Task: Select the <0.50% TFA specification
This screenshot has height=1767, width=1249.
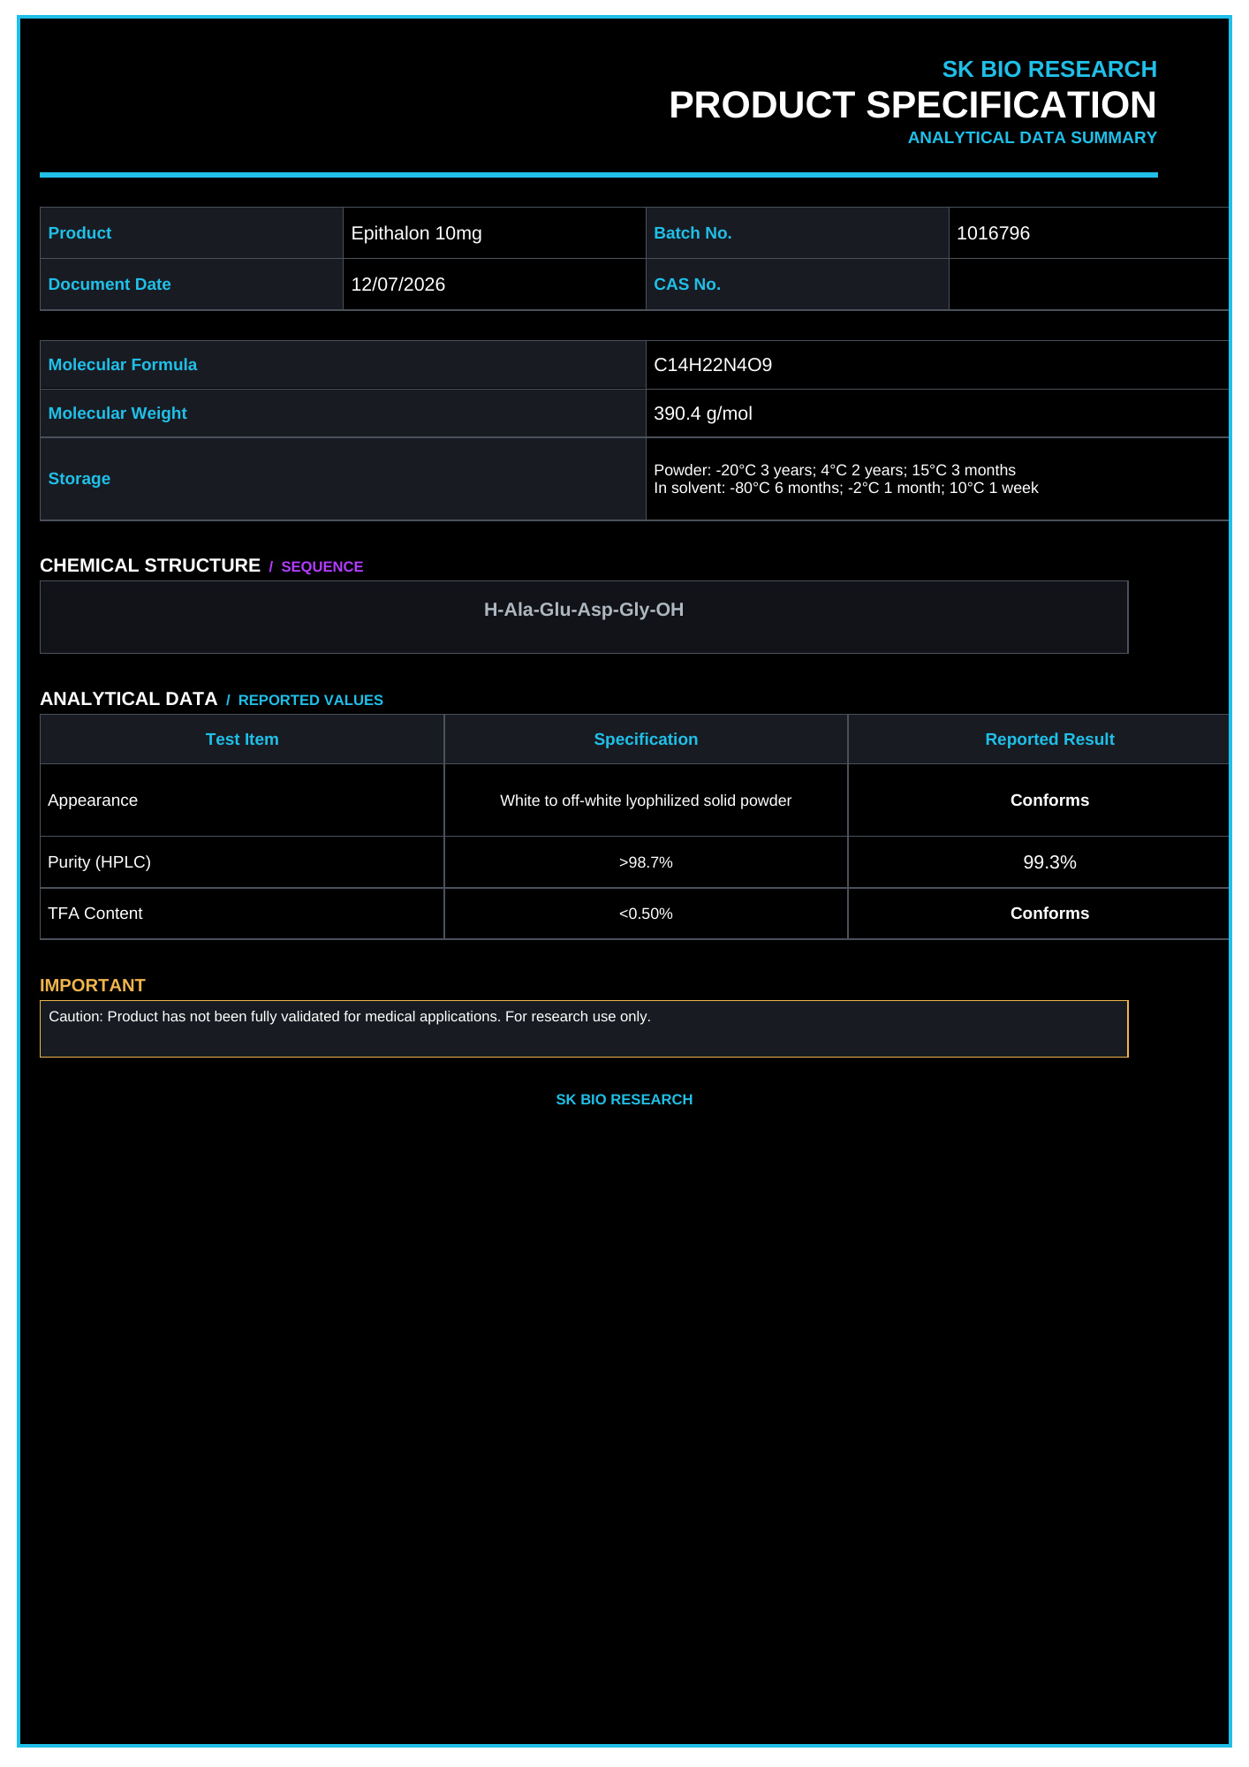Action: click(646, 914)
